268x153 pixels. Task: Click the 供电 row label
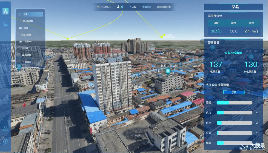tap(208, 113)
